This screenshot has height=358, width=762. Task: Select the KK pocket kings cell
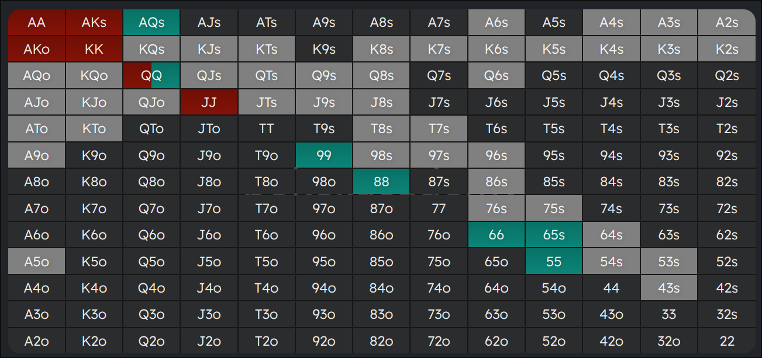[x=94, y=49]
